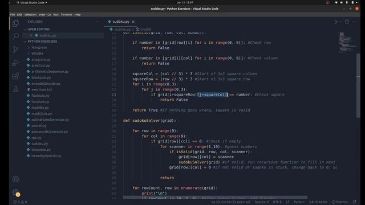Split the editor with split icon
This screenshot has height=205, width=365.
coord(347,22)
